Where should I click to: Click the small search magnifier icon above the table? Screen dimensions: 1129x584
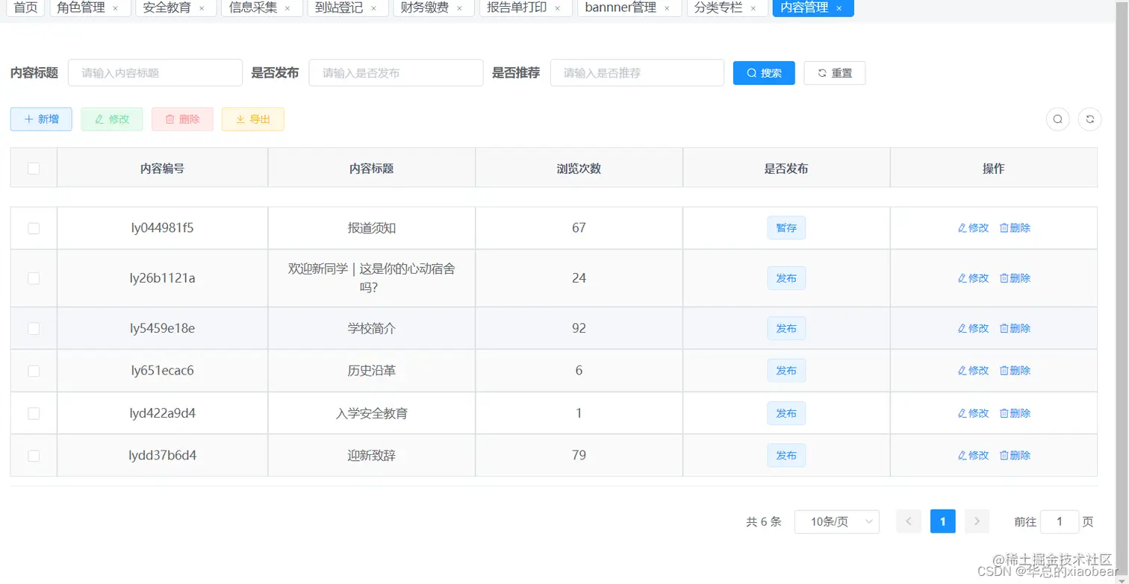point(1057,119)
